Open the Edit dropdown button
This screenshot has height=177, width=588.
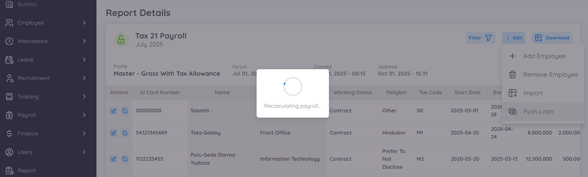tap(513, 38)
